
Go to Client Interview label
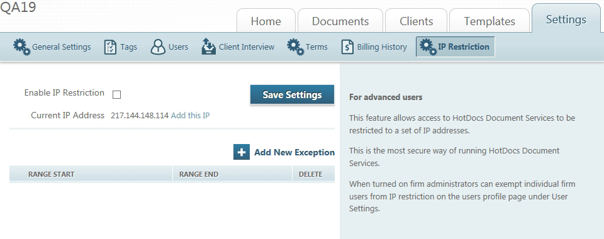pyautogui.click(x=247, y=47)
